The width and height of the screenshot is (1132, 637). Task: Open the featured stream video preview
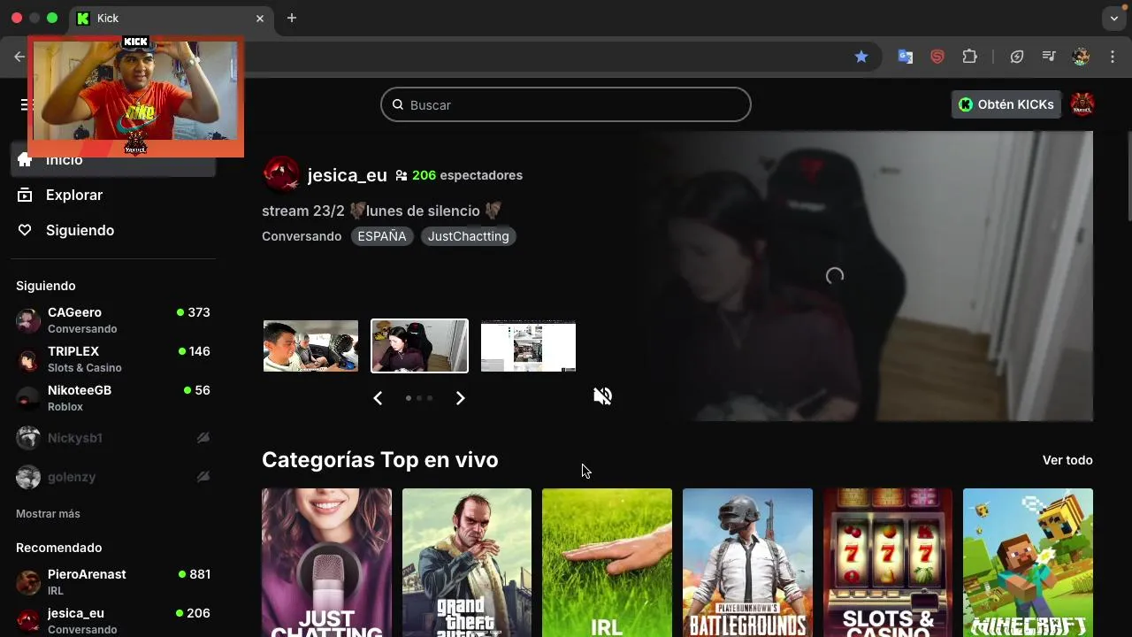(834, 276)
